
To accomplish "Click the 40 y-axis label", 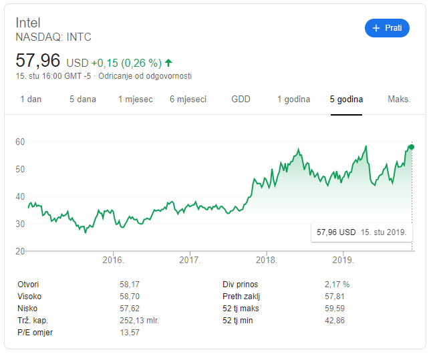I will click(20, 196).
